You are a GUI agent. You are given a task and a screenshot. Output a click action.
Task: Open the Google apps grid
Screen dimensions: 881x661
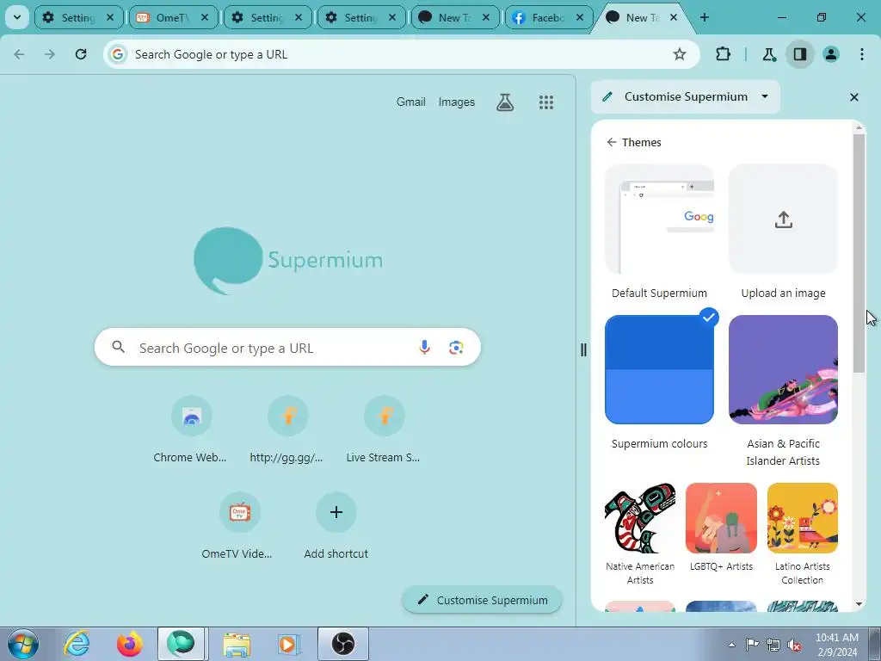click(546, 102)
